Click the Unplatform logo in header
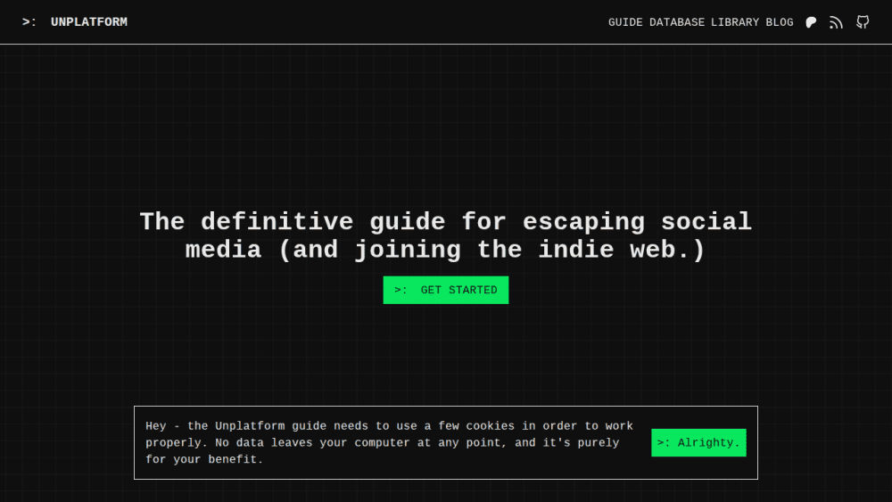The width and height of the screenshot is (892, 502). 75,22
